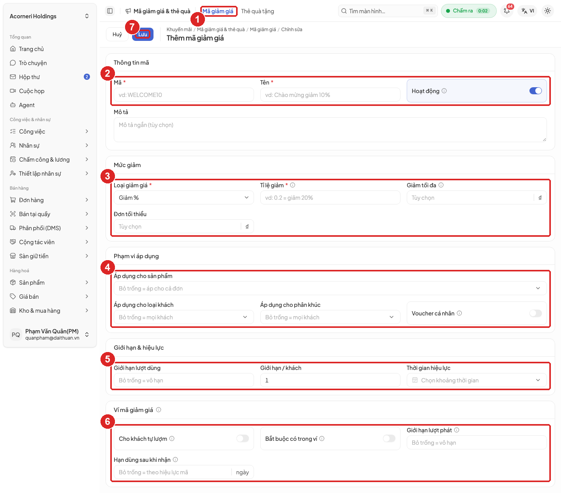Click info icon beside Giới hạn lượt phát
Screen dimensions: 561x493
457,430
